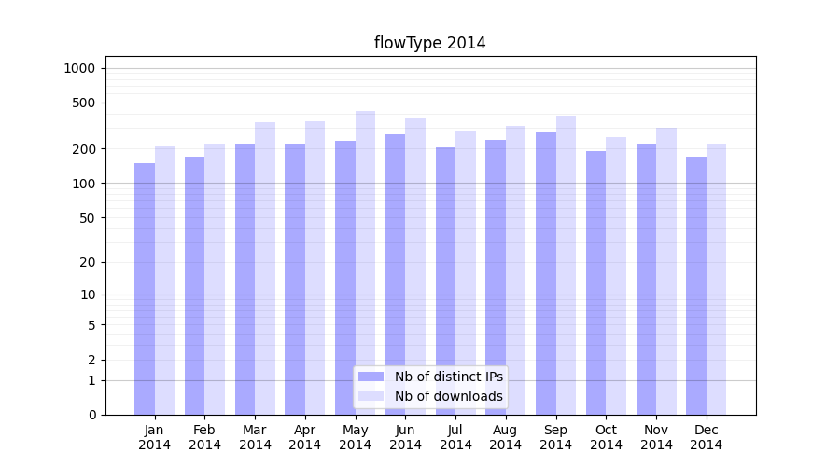Click the Jan 2014 distinct IPs bar
This screenshot has width=840, height=466.
[145, 289]
